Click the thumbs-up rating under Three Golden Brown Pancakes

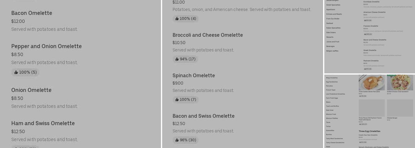click(362, 96)
